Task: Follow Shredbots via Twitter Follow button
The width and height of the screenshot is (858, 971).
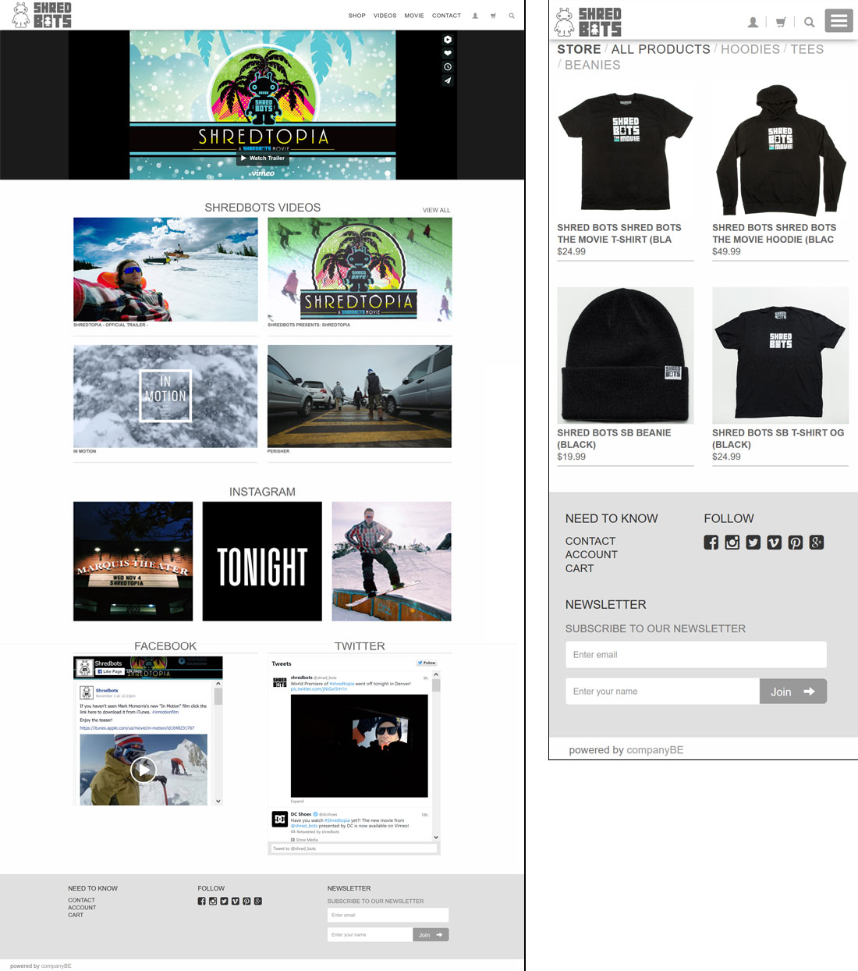Action: click(x=427, y=663)
